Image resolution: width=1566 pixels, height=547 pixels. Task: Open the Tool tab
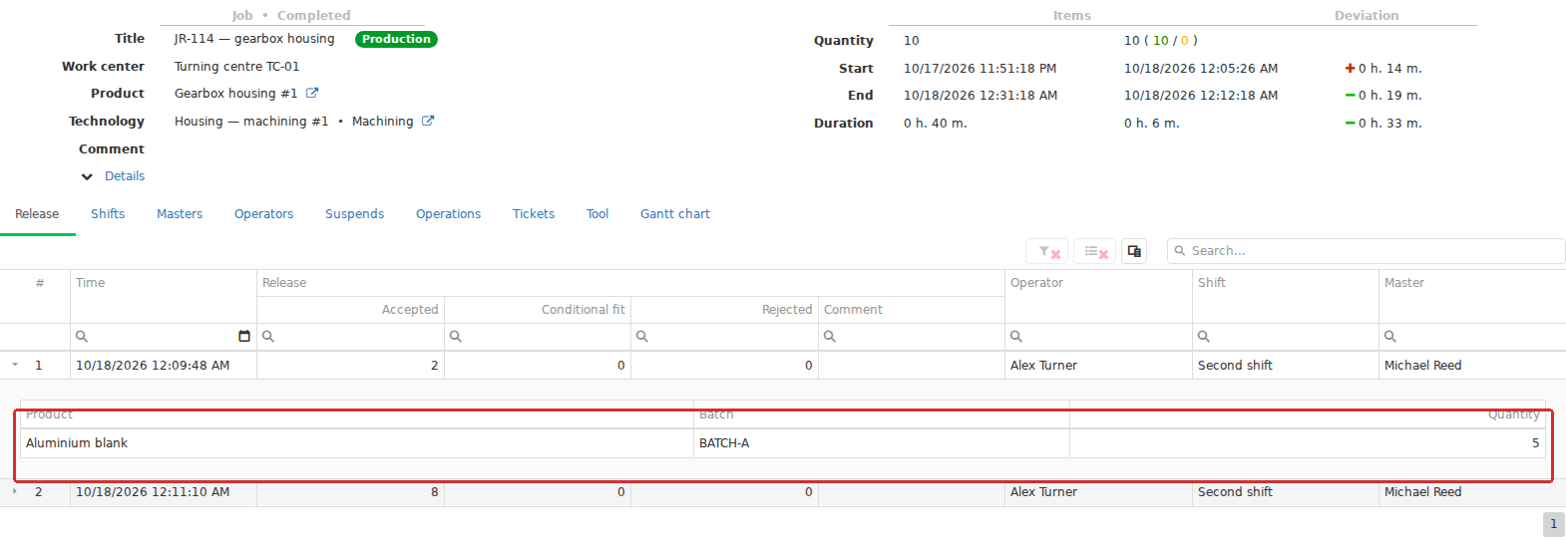point(597,214)
